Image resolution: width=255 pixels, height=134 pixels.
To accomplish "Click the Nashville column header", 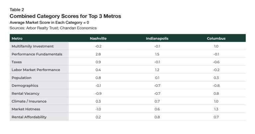I will 98,38.
